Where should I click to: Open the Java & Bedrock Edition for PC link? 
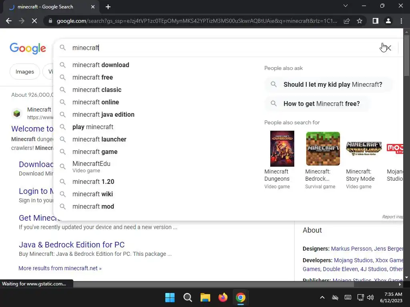click(72, 245)
